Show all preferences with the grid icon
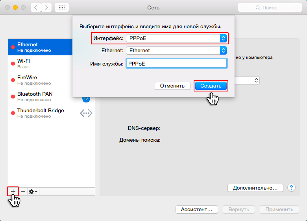This screenshot has width=307, height=221. pos(62,7)
